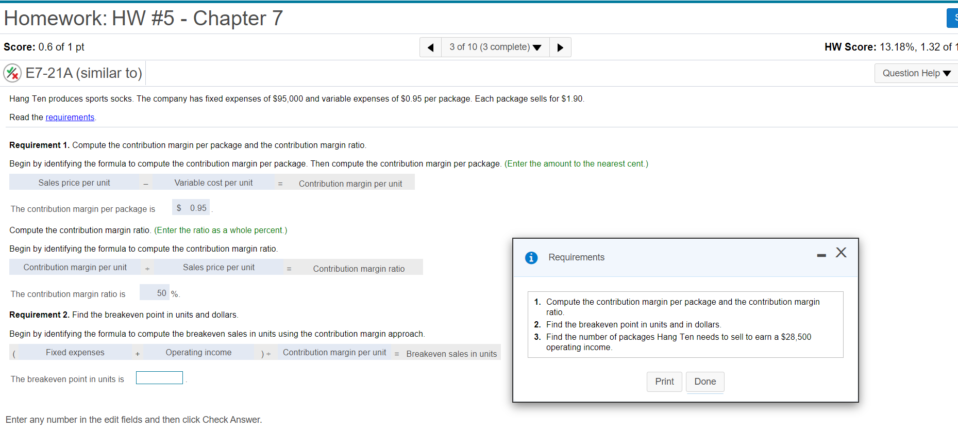Click 'Enter the ratio as a whole percent' hint
This screenshot has width=958, height=429.
coord(221,230)
